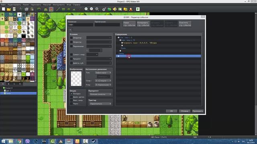Open the Resource Manager folders icon

coord(126,9)
